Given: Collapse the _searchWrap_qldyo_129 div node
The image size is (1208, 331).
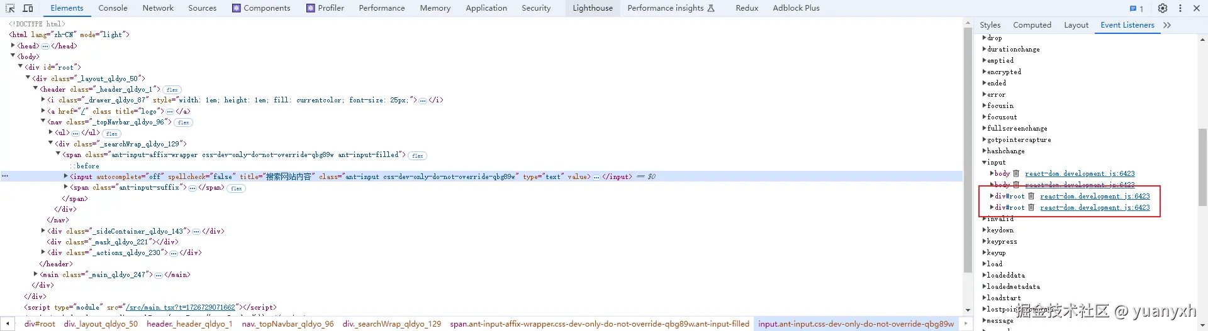Looking at the screenshot, I should 51,143.
